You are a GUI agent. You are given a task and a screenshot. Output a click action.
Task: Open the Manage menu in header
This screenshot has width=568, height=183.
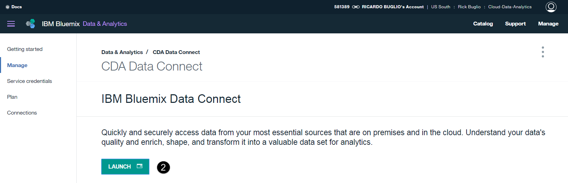pyautogui.click(x=548, y=24)
